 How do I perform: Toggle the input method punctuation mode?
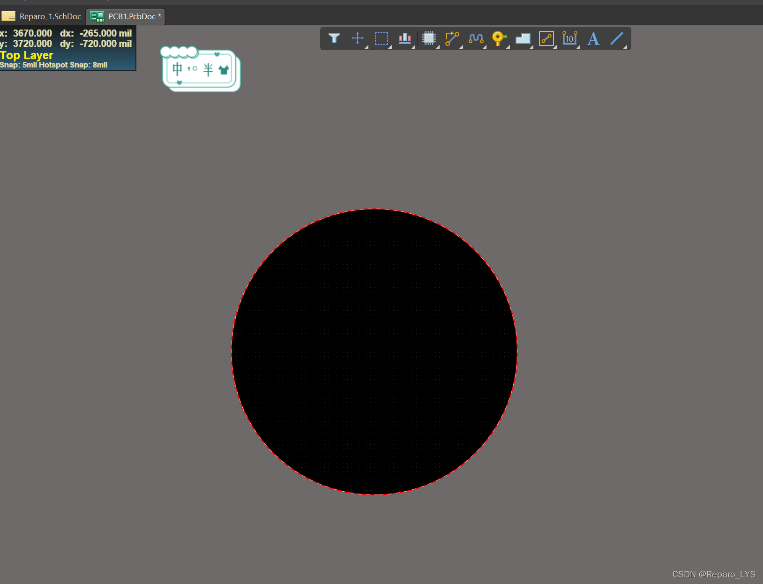192,69
